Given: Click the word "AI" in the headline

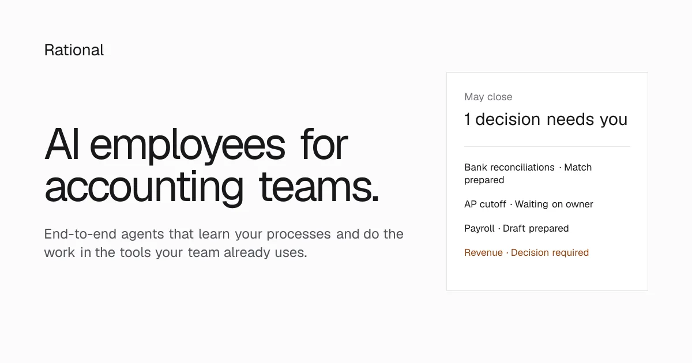Looking at the screenshot, I should (x=62, y=145).
